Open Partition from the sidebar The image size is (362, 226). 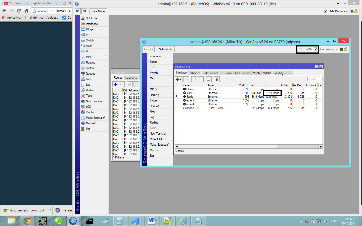coord(90,112)
